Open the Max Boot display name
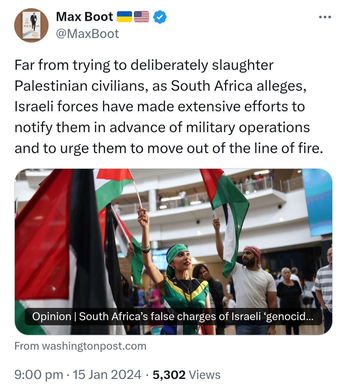Image resolution: width=347 pixels, height=387 pixels. coord(85,17)
